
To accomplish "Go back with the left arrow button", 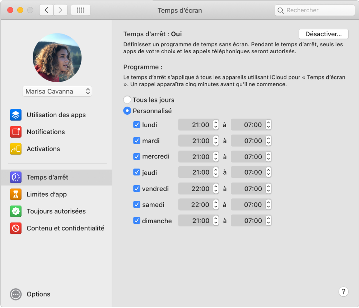I will pos(46,10).
